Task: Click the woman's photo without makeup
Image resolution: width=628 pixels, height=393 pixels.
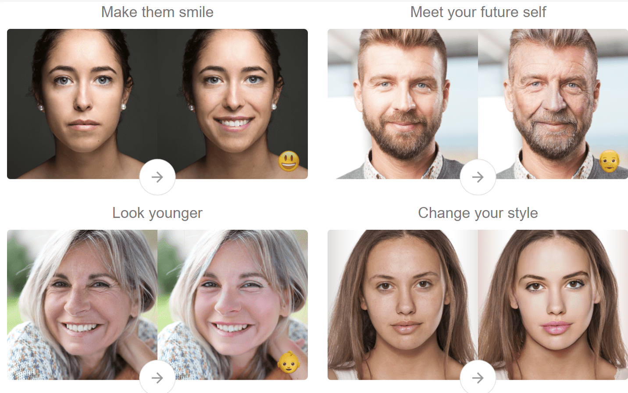Action: point(403,305)
